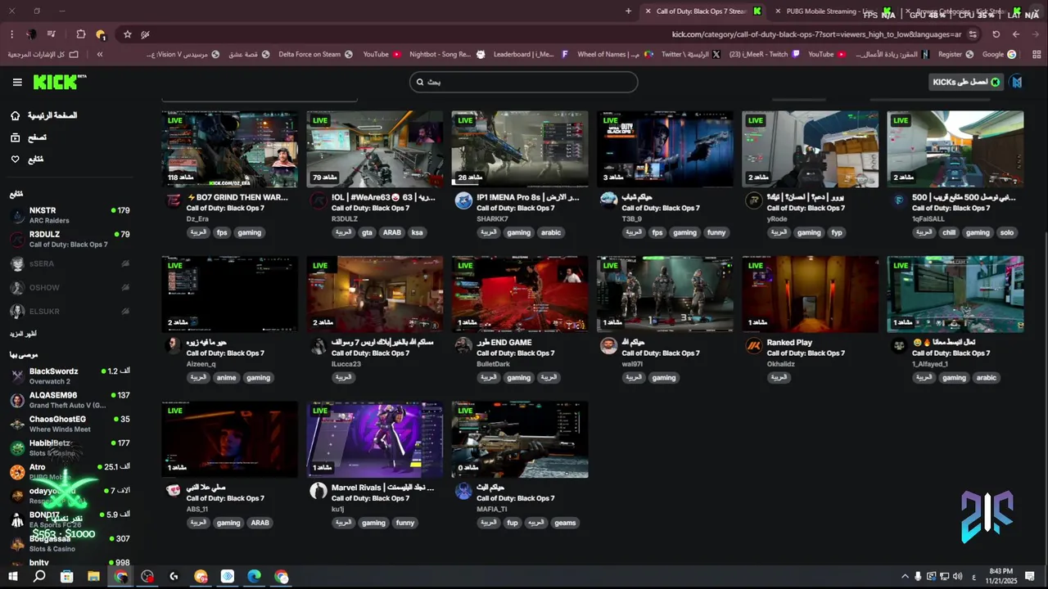Image resolution: width=1048 pixels, height=589 pixels.
Task: Select solo tag under 1qFaiSALL stream
Action: click(1007, 232)
